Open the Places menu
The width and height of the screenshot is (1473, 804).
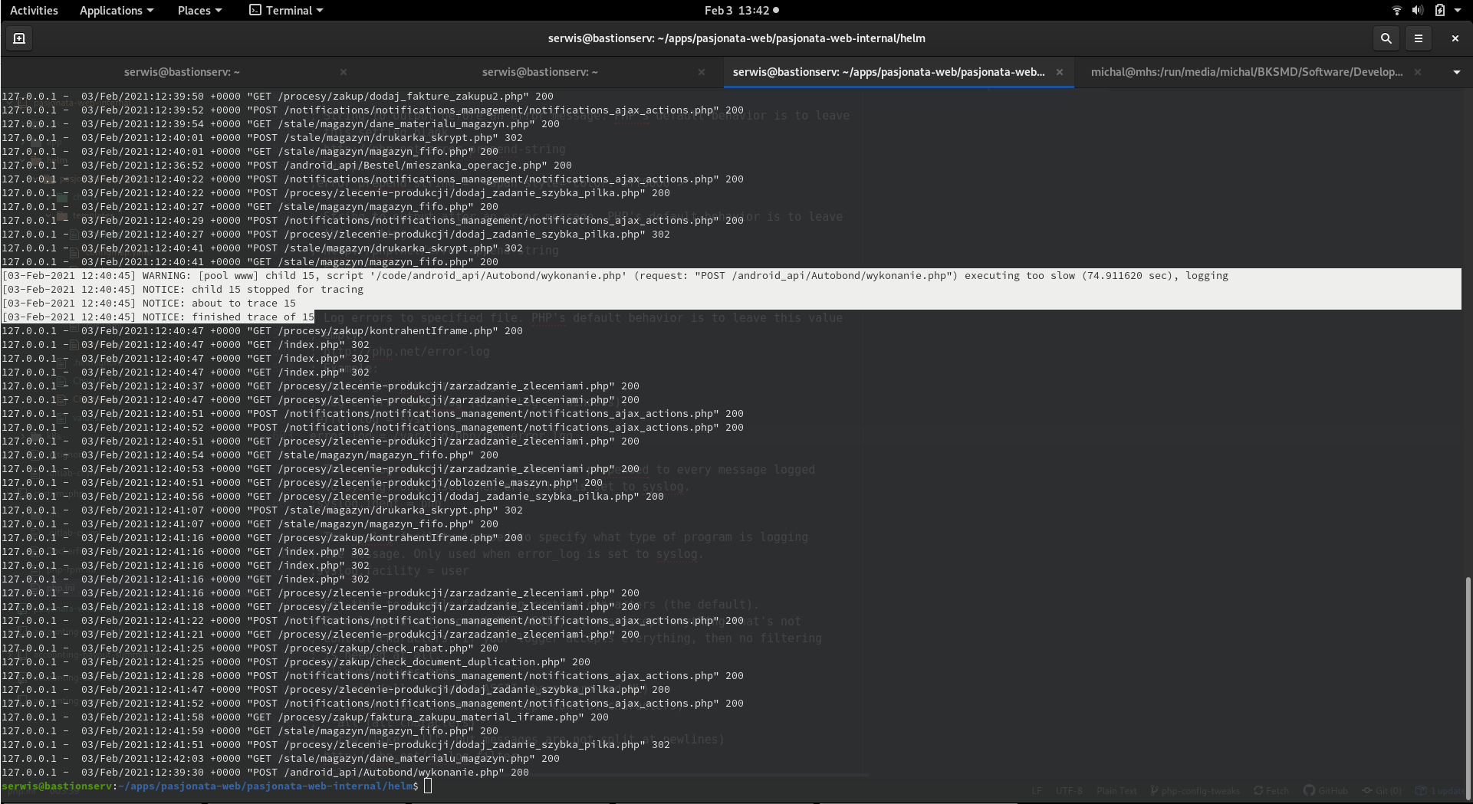tap(199, 11)
